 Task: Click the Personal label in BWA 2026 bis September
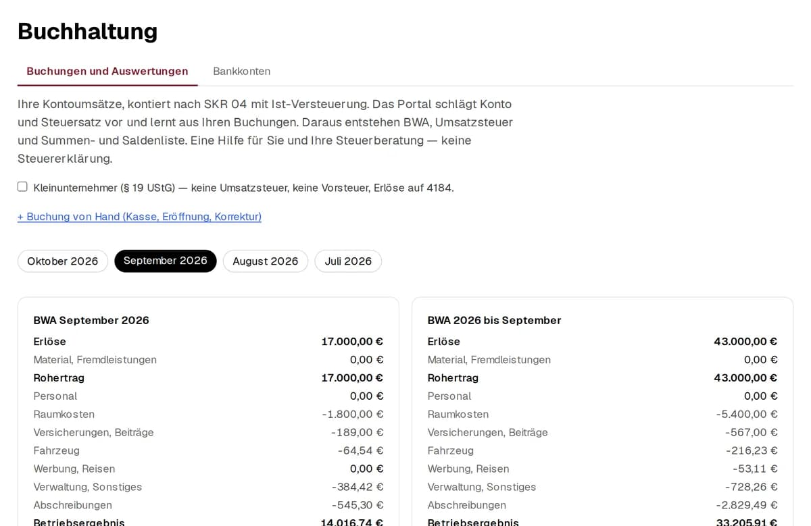pos(449,396)
